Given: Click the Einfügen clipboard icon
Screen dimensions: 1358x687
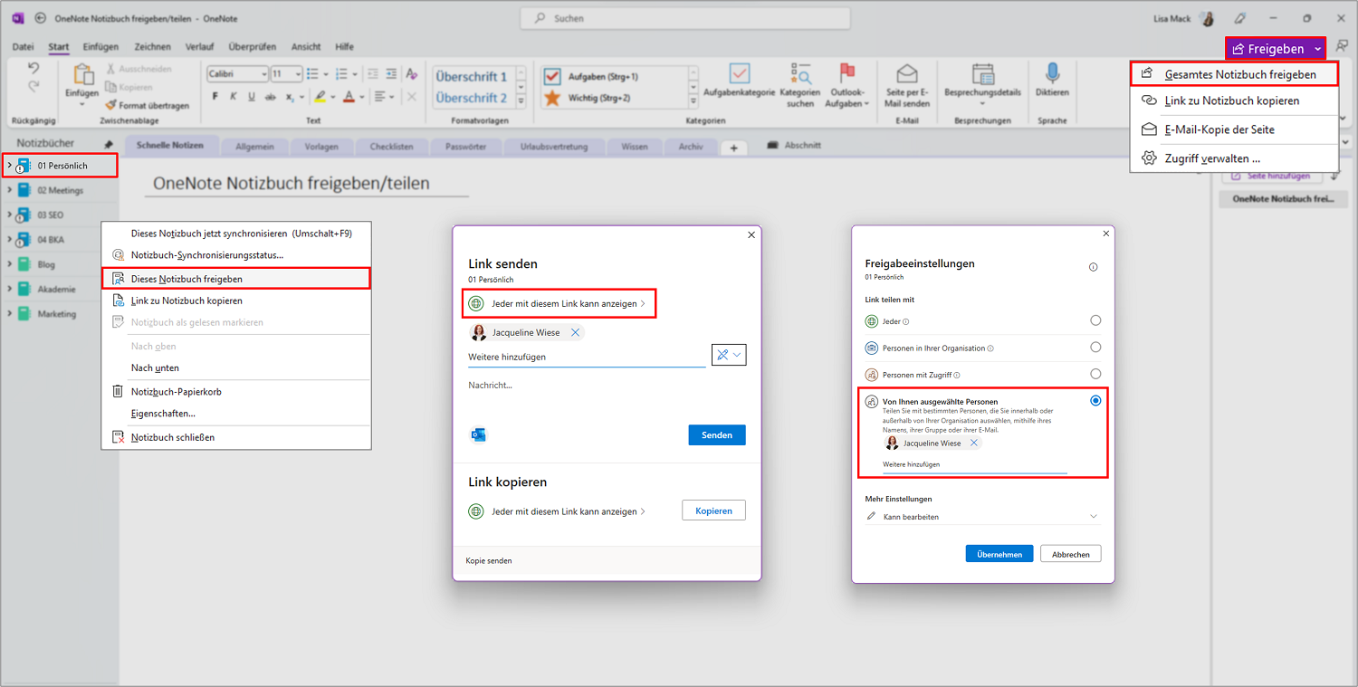Looking at the screenshot, I should [x=83, y=74].
